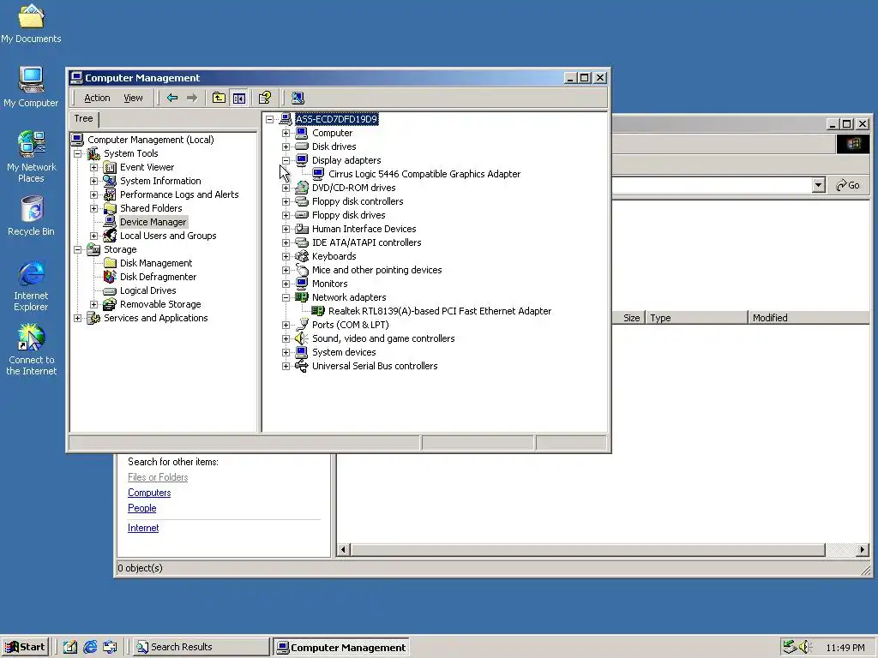
Task: Click the Monitors category icon
Action: click(x=302, y=284)
